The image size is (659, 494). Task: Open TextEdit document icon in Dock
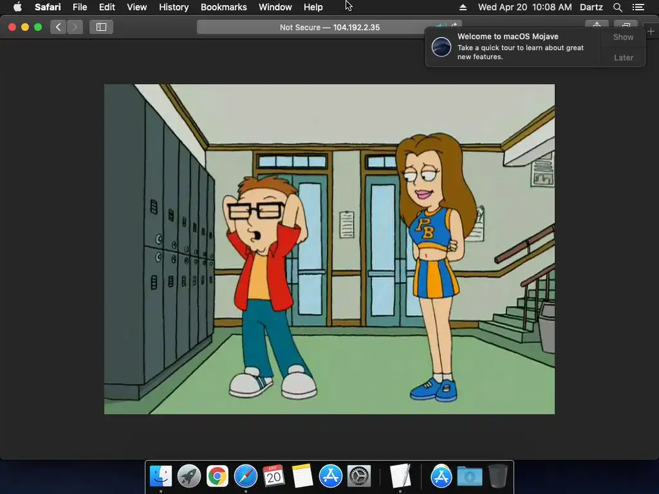point(400,477)
